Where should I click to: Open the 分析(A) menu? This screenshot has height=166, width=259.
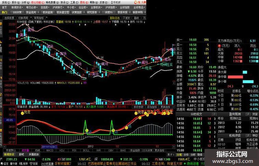[x=25, y=2]
